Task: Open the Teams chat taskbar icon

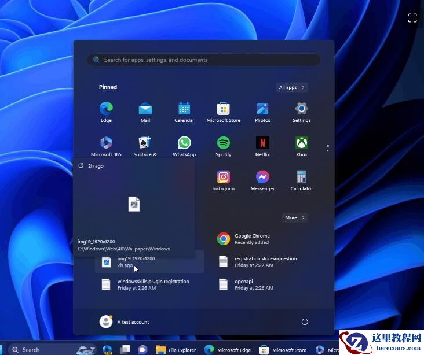Action: pyautogui.click(x=142, y=350)
